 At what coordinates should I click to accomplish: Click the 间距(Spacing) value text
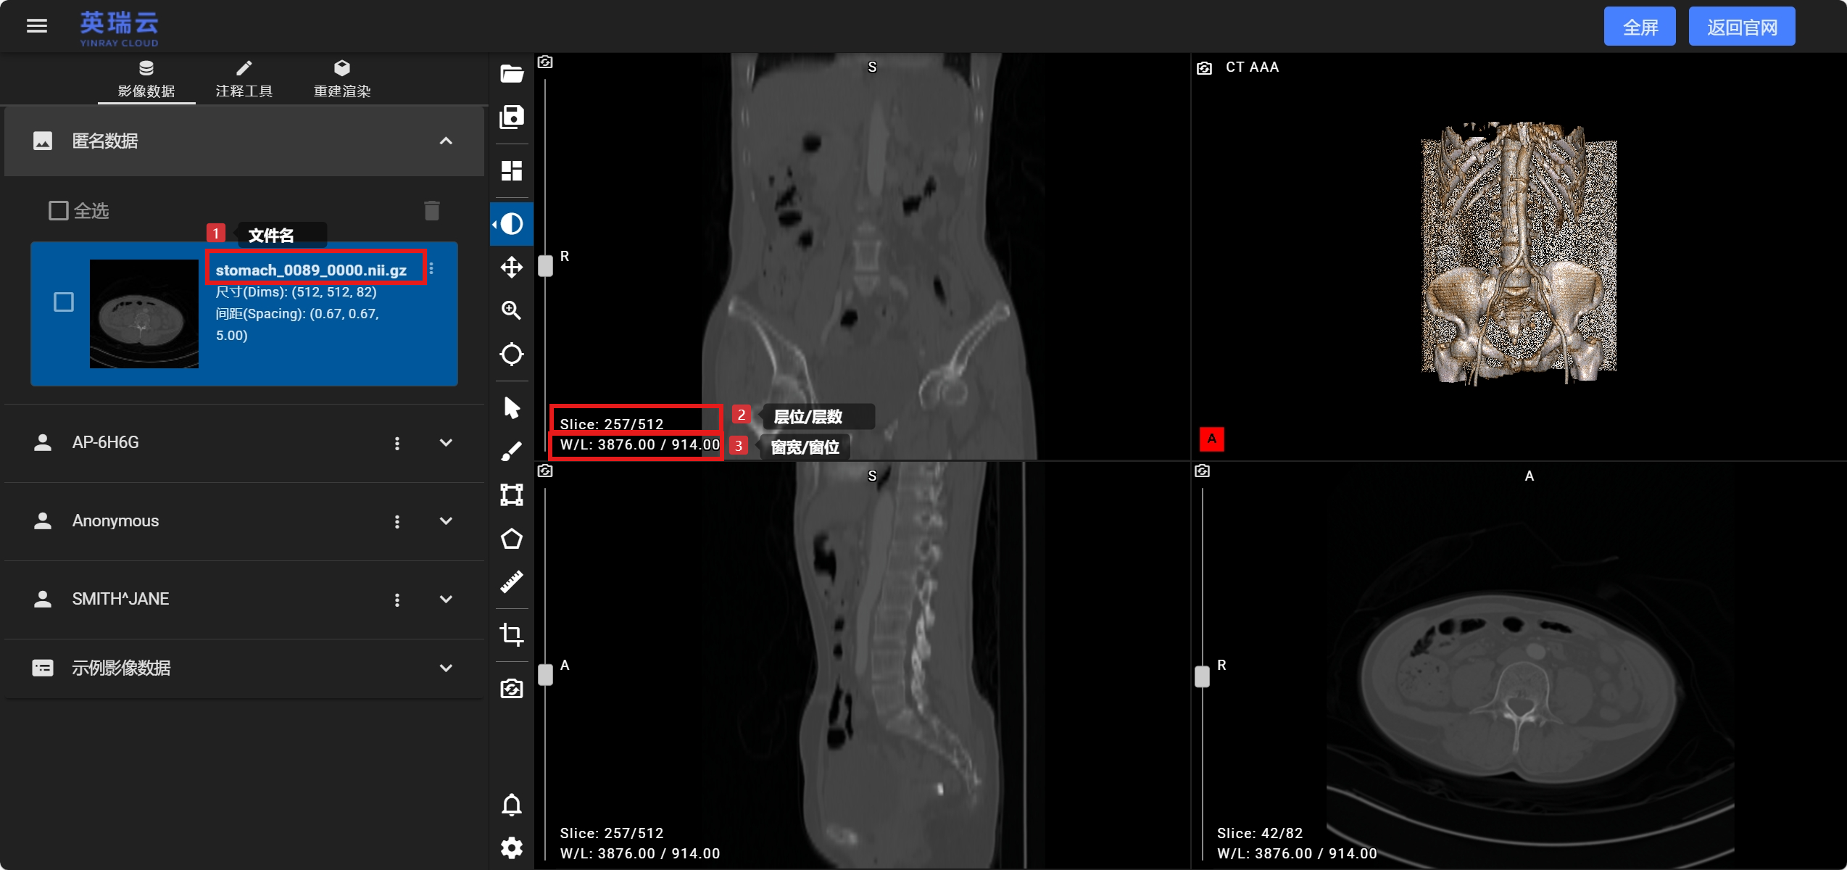(x=297, y=324)
